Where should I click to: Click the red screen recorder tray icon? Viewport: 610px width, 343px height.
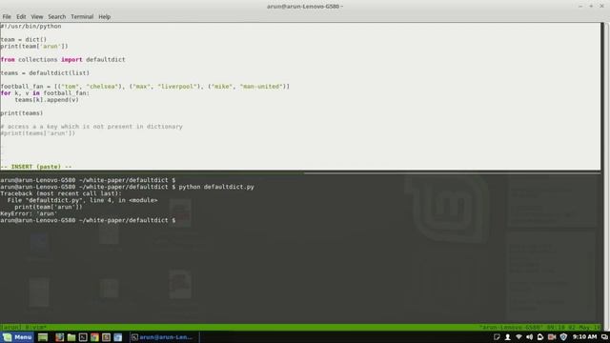click(552, 337)
